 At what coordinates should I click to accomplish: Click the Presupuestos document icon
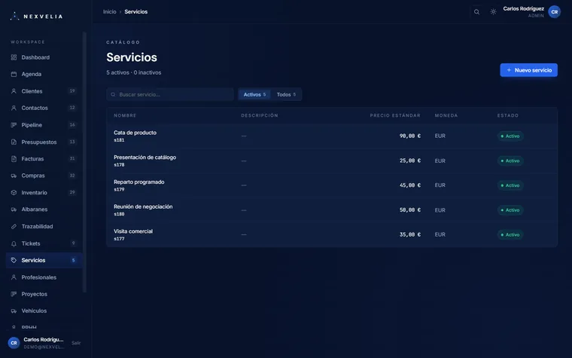[x=14, y=142]
